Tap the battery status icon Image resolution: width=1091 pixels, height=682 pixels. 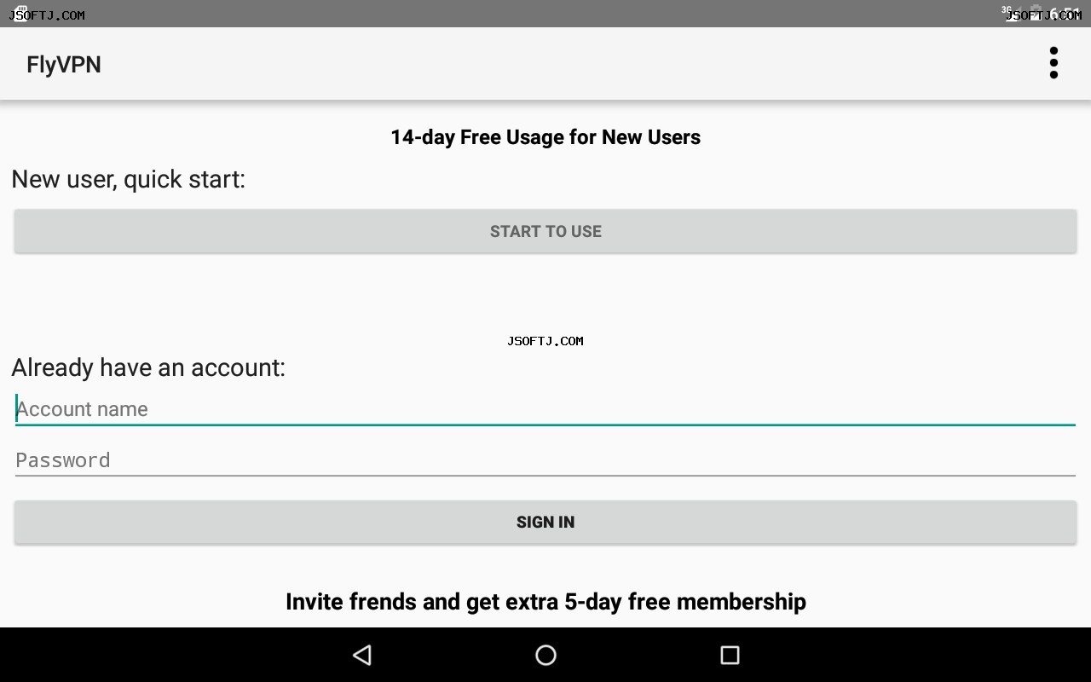[x=1036, y=13]
